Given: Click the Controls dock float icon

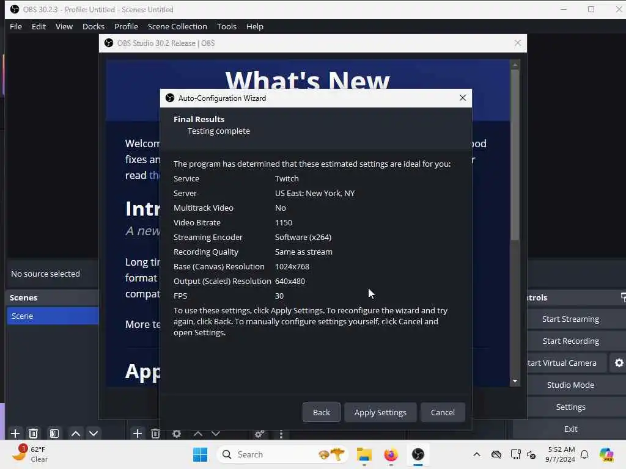Looking at the screenshot, I should [623, 297].
